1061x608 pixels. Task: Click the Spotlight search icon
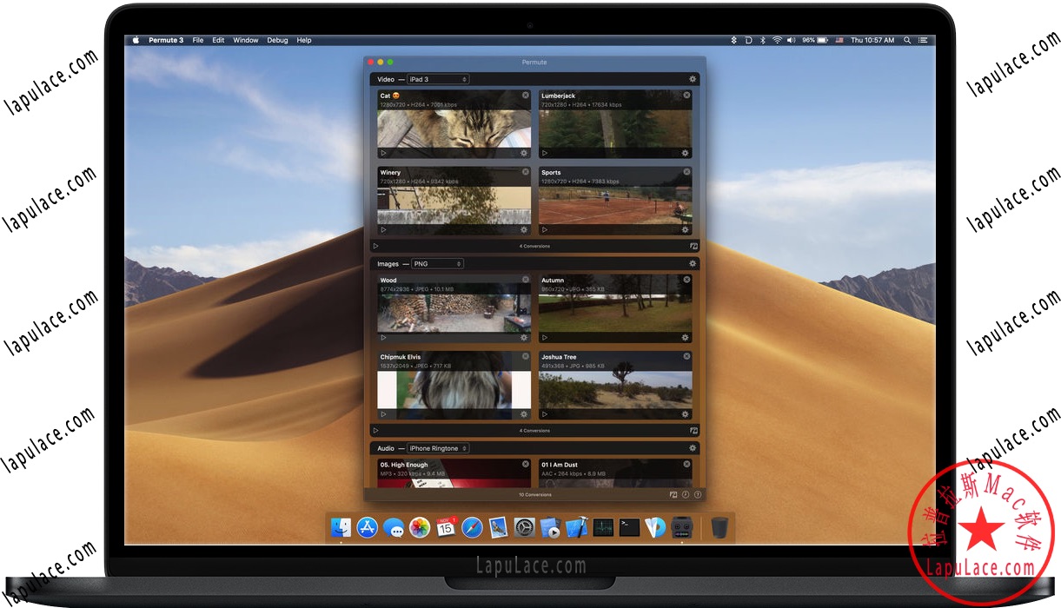click(905, 40)
